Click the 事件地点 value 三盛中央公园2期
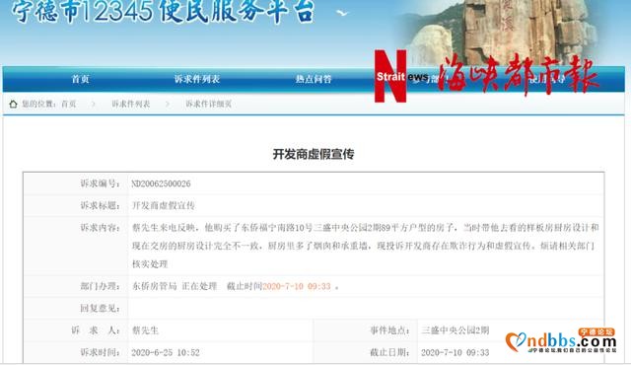631x365 pixels. point(456,330)
